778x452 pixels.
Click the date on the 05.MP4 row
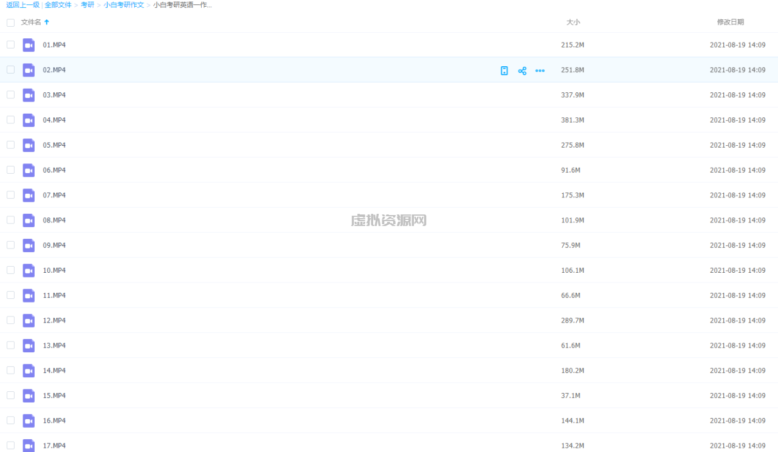click(x=738, y=145)
